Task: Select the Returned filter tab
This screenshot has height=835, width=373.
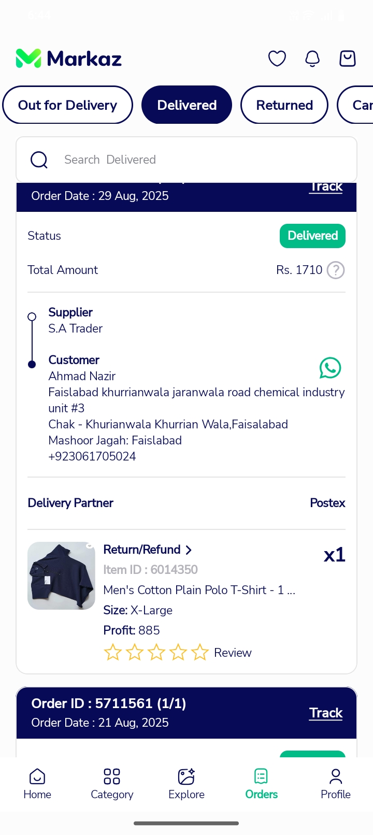Action: (x=284, y=105)
